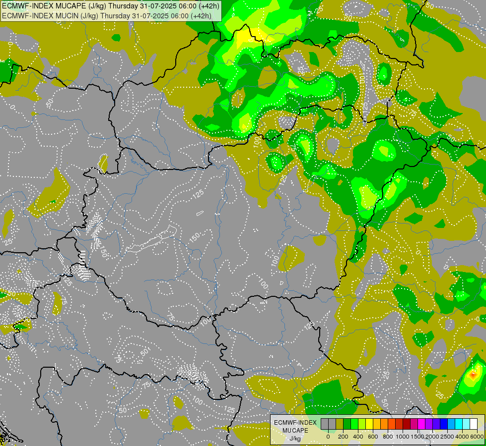Select the grey swatch right of 0 tick

click(x=332, y=424)
